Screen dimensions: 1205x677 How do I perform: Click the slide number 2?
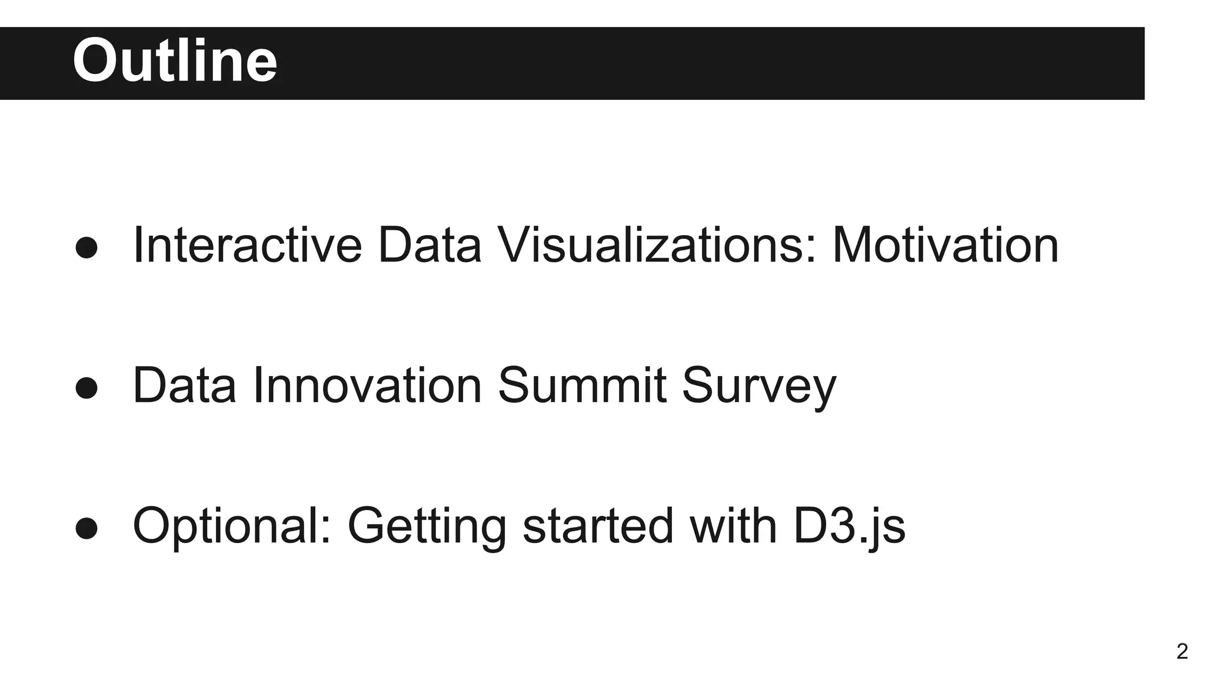[x=1182, y=652]
